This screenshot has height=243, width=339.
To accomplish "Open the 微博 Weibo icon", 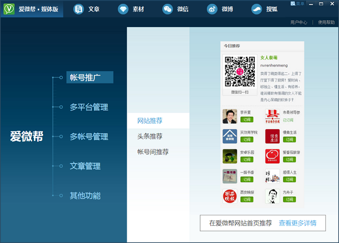I will 212,9.
